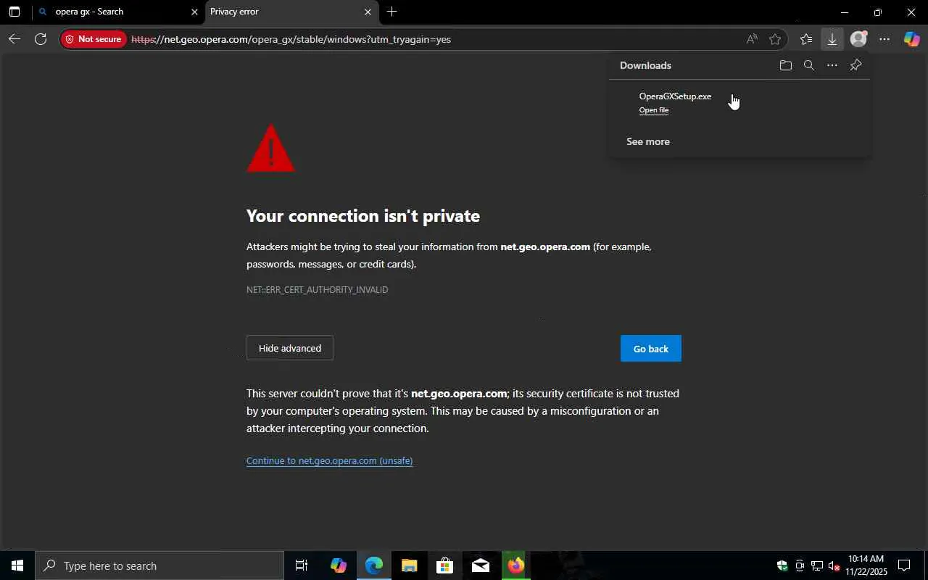928x580 pixels.
Task: Open Microsoft Store from the taskbar
Action: pyautogui.click(x=444, y=565)
